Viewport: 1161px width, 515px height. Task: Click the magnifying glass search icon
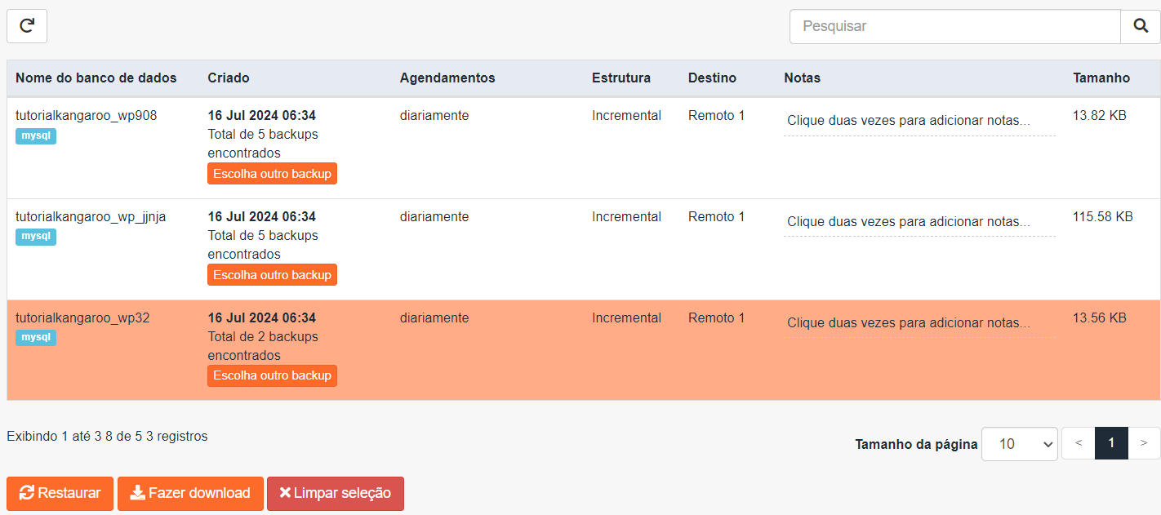tap(1141, 26)
